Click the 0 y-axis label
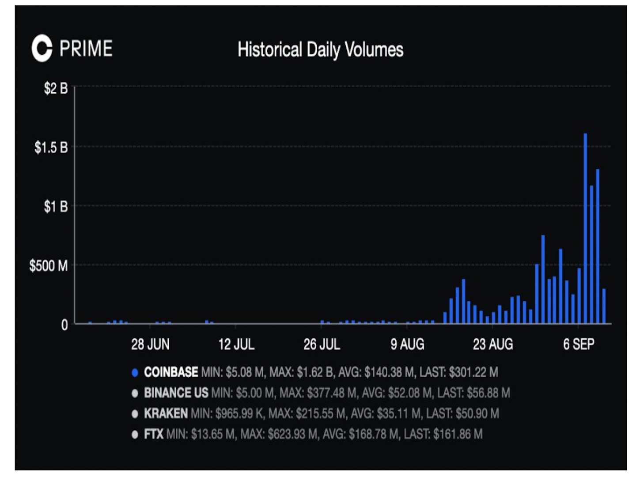The width and height of the screenshot is (636, 477). pos(64,325)
